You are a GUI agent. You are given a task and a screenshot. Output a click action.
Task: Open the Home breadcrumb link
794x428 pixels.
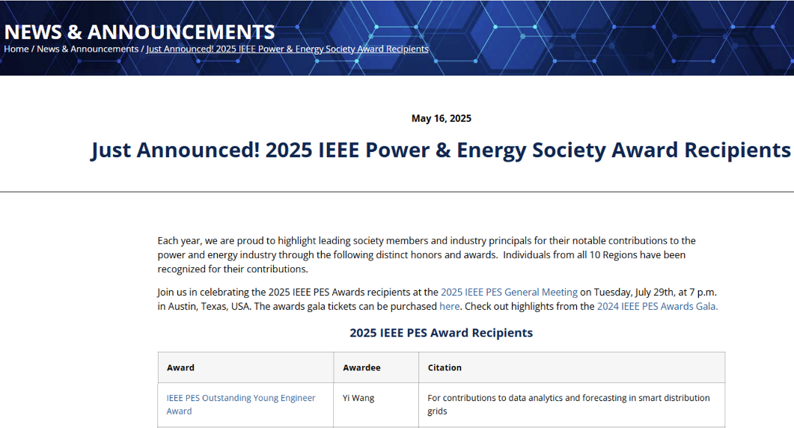coord(16,49)
